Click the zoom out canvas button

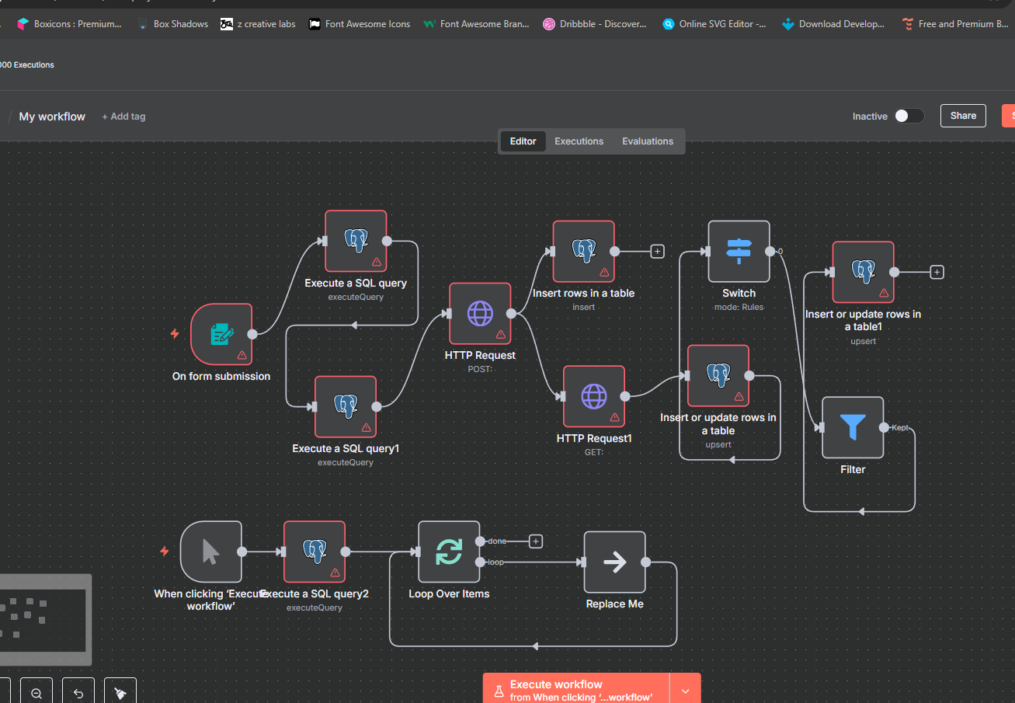pyautogui.click(x=36, y=693)
